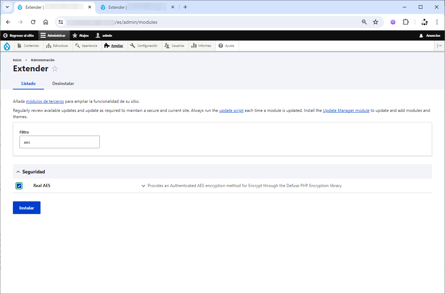Open the update script link
445x294 pixels.
[231, 110]
